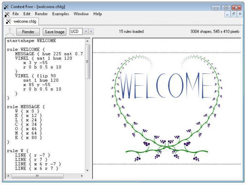
Task: Click the spinning Context Free logo near Render
Action: (10, 32)
